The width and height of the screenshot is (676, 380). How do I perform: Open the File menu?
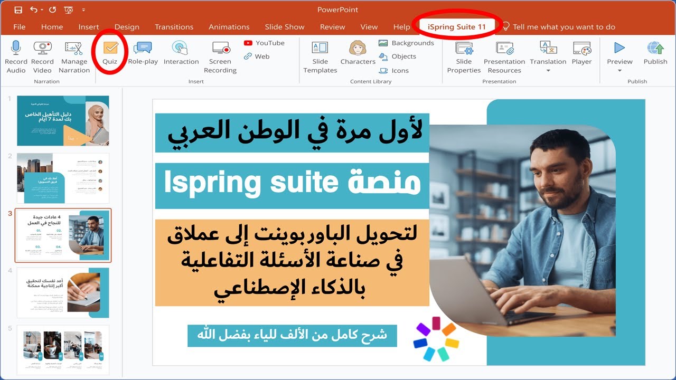coord(19,27)
